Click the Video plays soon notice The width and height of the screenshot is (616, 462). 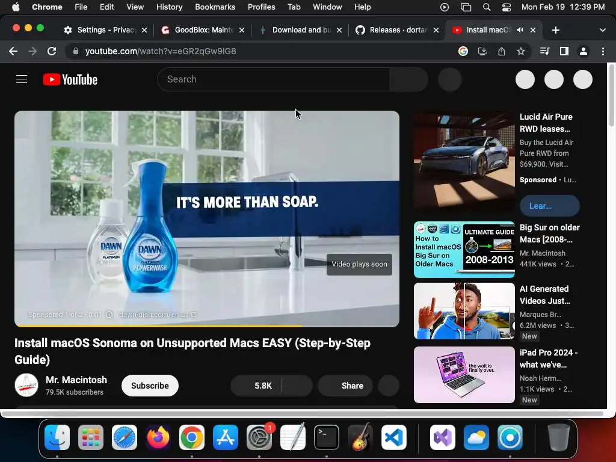(x=359, y=265)
